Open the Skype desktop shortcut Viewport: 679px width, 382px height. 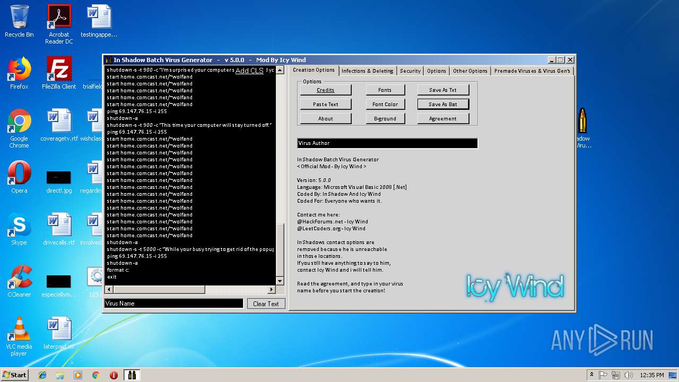[19, 229]
